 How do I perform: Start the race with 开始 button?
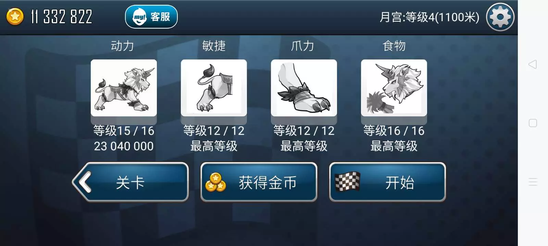[387, 182]
